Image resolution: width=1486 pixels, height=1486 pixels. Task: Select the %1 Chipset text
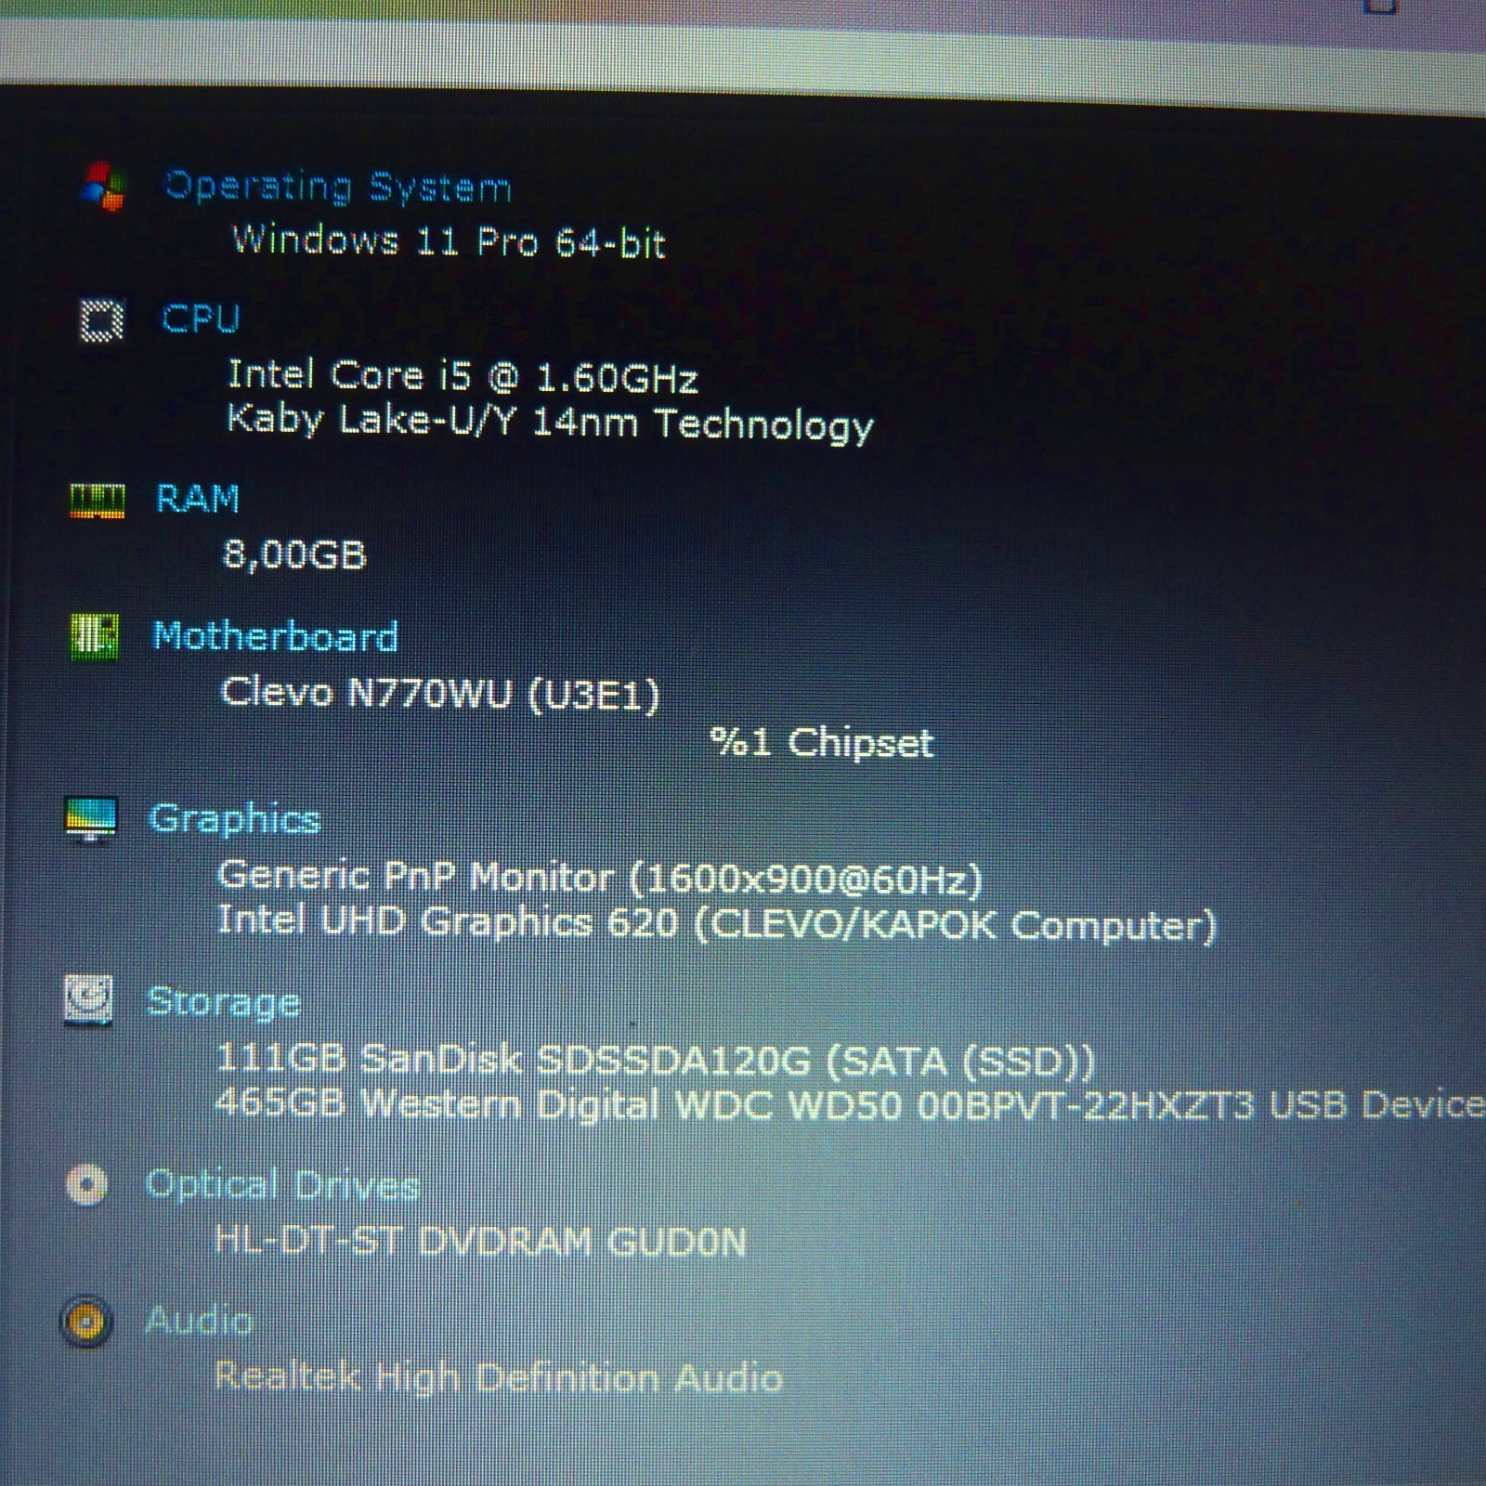[821, 743]
